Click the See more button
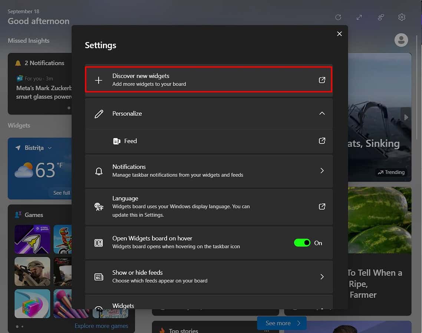 (281, 323)
